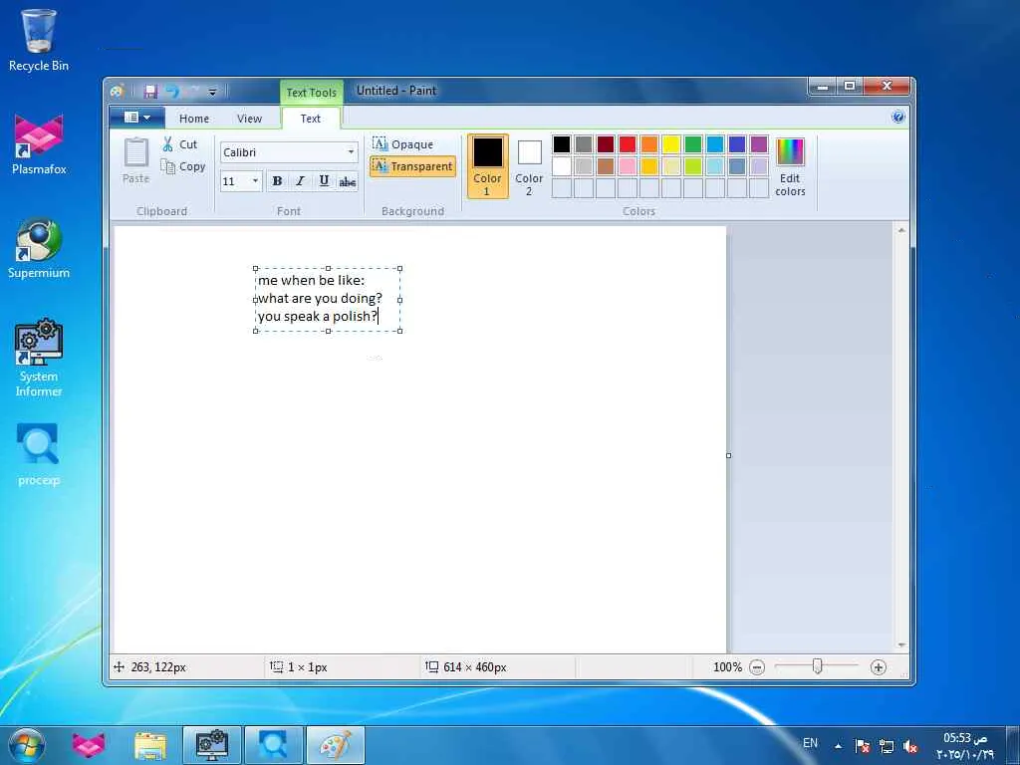
Task: Select the Text ribbon tab
Action: tap(311, 119)
